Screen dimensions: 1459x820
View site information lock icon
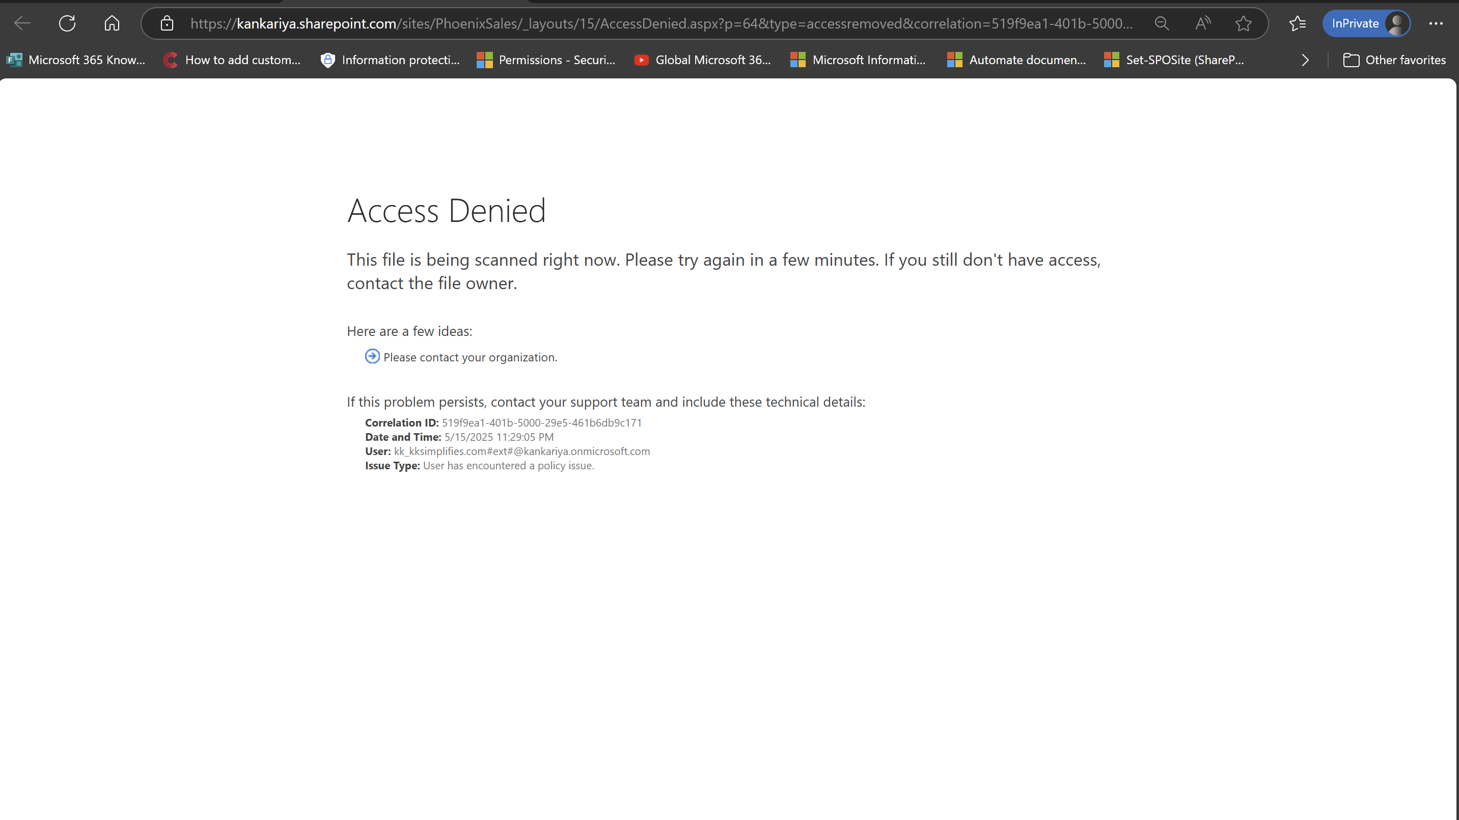coord(167,23)
